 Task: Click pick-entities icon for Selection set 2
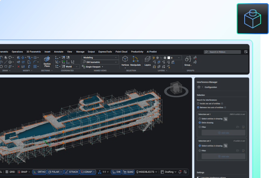(226, 146)
